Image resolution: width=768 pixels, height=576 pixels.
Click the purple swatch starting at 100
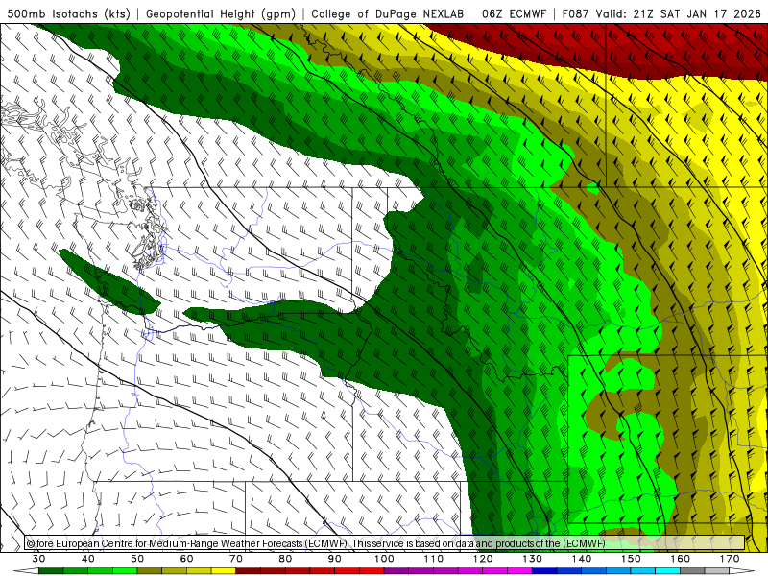(396, 571)
